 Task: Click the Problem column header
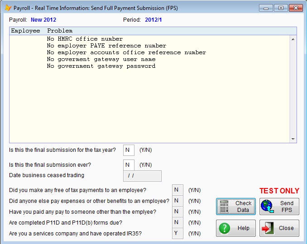coord(60,31)
